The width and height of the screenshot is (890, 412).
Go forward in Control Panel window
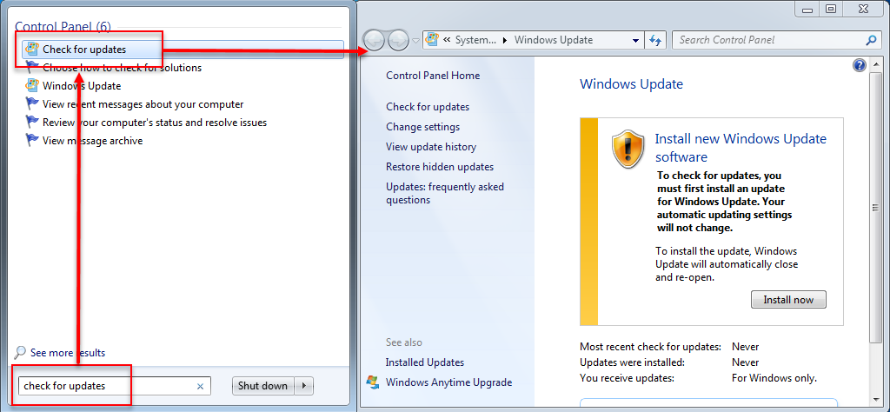[x=398, y=40]
